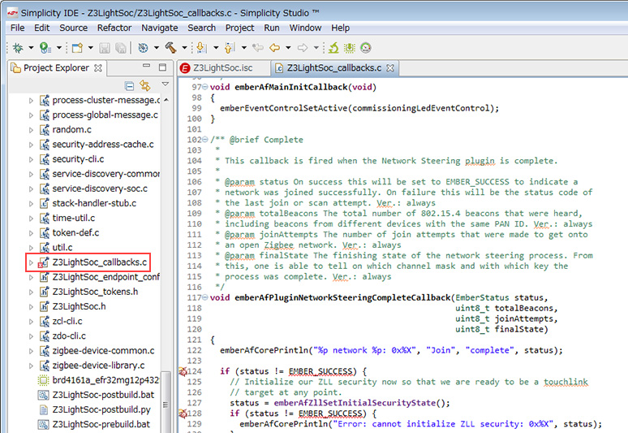
Task: Select stack-handler-stub.c file
Action: click(94, 203)
